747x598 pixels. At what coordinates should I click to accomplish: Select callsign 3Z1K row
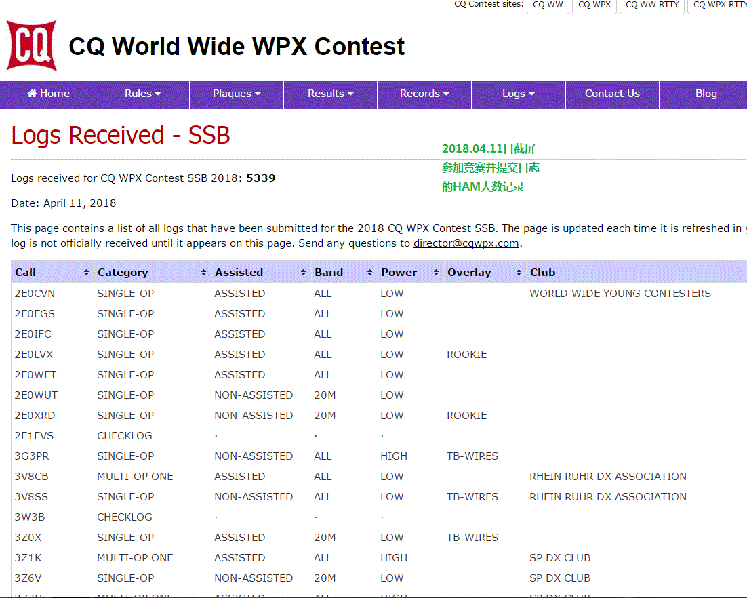28,557
